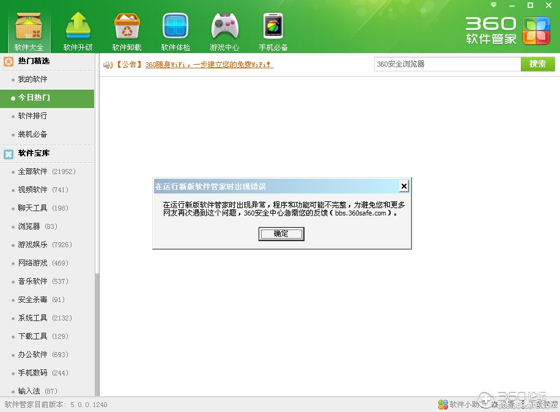
Task: Open 办公软件 (693) category
Action: point(47,355)
